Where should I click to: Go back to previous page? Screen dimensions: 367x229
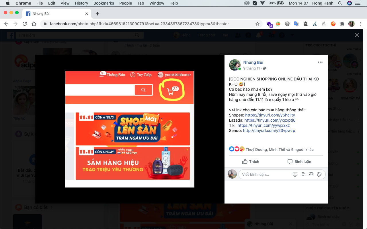[6, 24]
